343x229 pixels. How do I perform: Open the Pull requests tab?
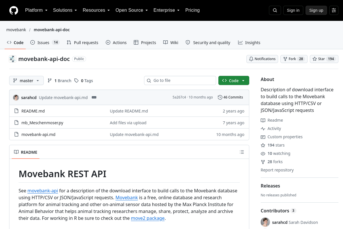(82, 42)
